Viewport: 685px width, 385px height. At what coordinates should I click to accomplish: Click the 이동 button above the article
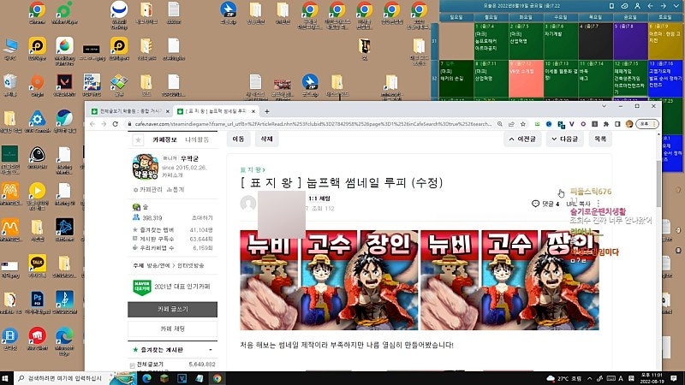(238, 139)
